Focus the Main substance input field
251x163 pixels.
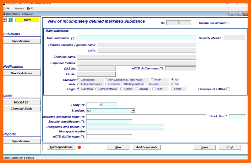(136, 38)
